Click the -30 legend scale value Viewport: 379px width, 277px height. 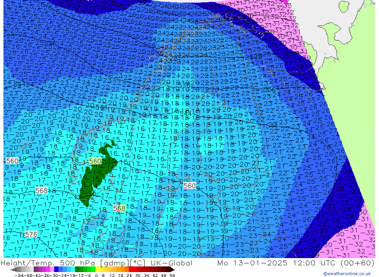(54, 275)
